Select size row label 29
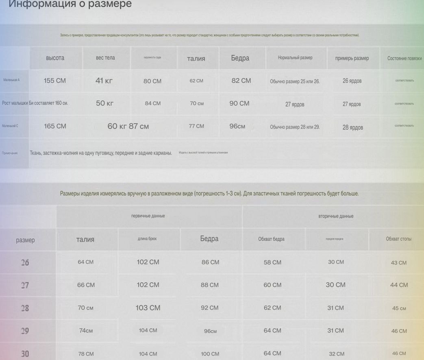Screen dimensions: 424x360 point(25,331)
